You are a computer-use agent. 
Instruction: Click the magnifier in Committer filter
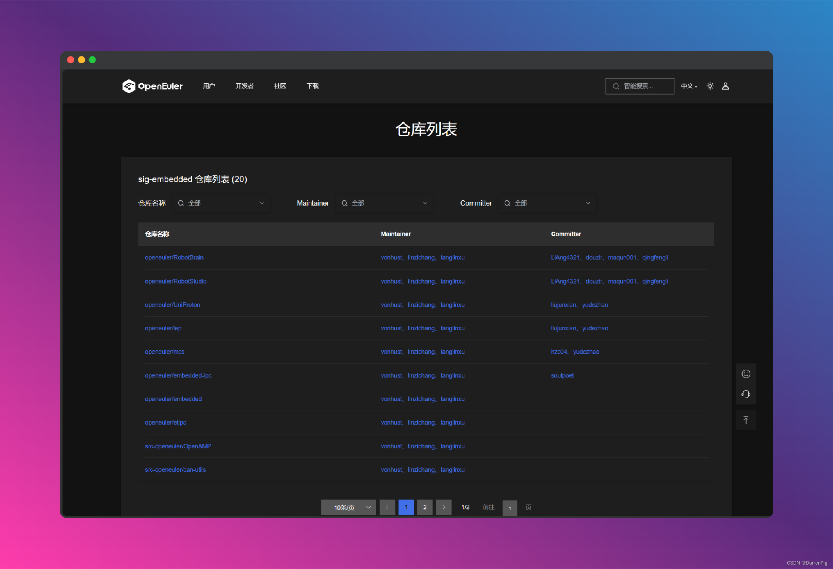[x=507, y=203]
